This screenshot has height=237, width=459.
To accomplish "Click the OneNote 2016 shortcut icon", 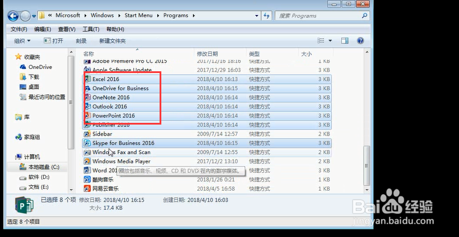I will (87, 97).
